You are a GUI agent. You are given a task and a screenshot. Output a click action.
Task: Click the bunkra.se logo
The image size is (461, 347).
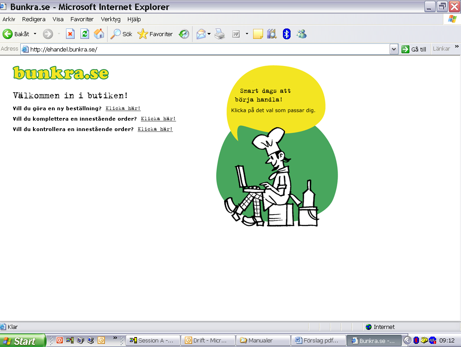[x=61, y=73]
